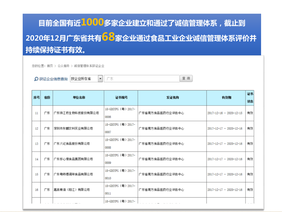282x212 pixels.
Task: Click the 证书编号 column header
Action: [x=121, y=98]
